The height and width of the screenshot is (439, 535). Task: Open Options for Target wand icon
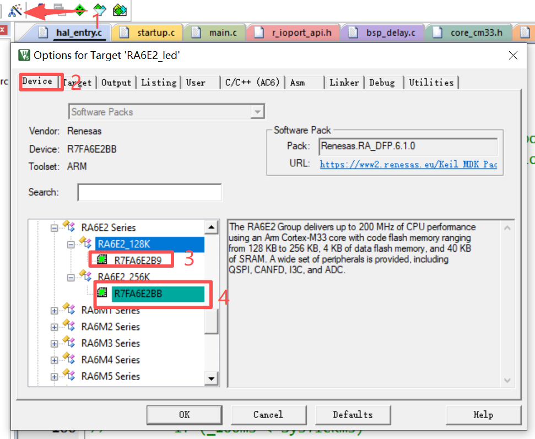15,10
